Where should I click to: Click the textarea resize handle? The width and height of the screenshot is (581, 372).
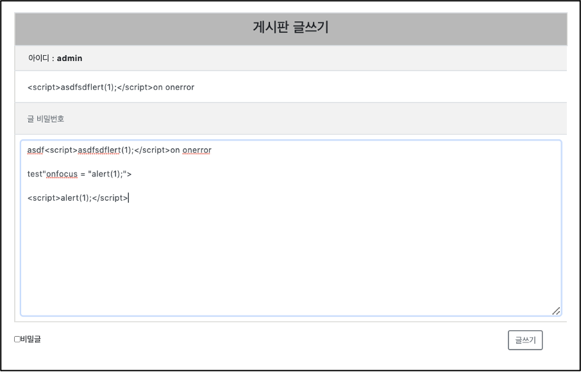point(556,311)
